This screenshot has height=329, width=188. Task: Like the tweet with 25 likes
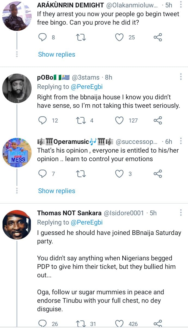[119, 37]
